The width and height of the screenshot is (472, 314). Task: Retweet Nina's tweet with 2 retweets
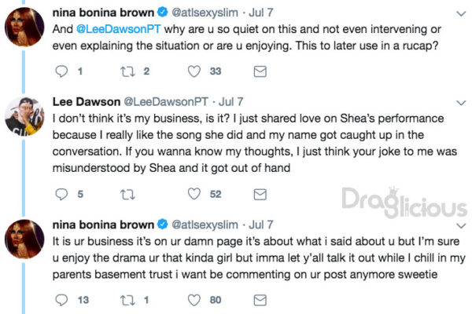(x=127, y=71)
